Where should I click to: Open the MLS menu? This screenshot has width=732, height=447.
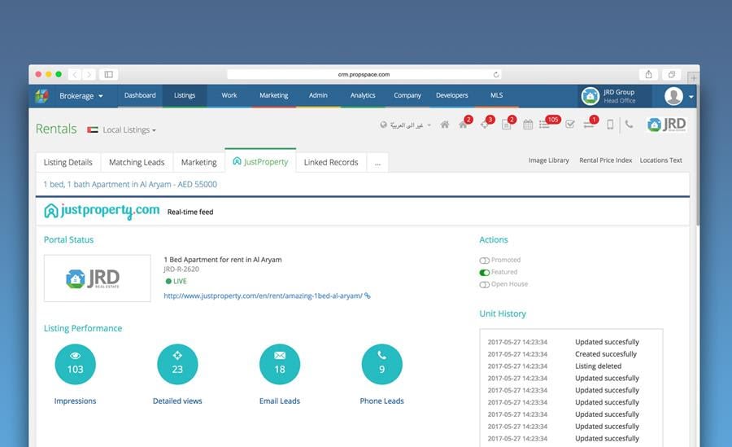[496, 95]
